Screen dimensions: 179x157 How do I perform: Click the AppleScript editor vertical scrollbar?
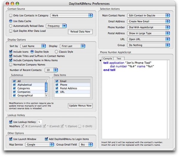168,99
